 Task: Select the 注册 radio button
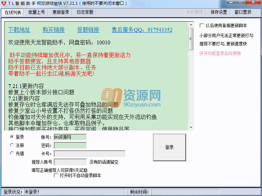(x=12, y=145)
